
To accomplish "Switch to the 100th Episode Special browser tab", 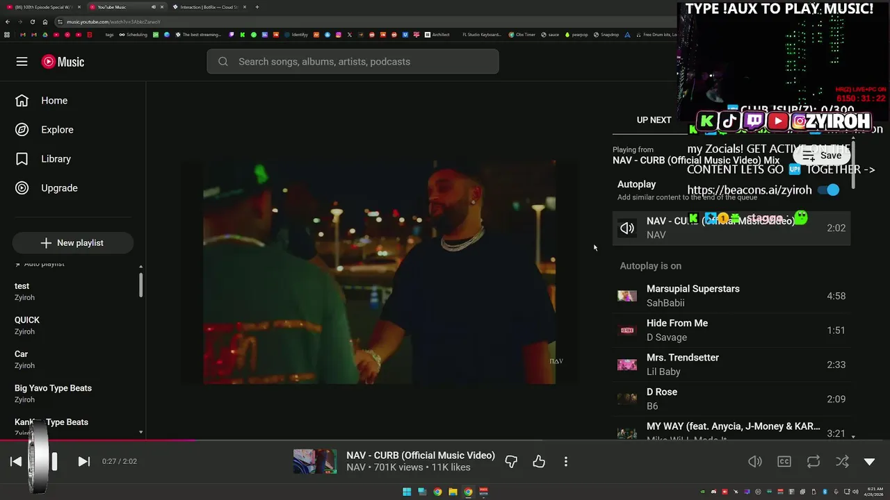I will (x=42, y=7).
